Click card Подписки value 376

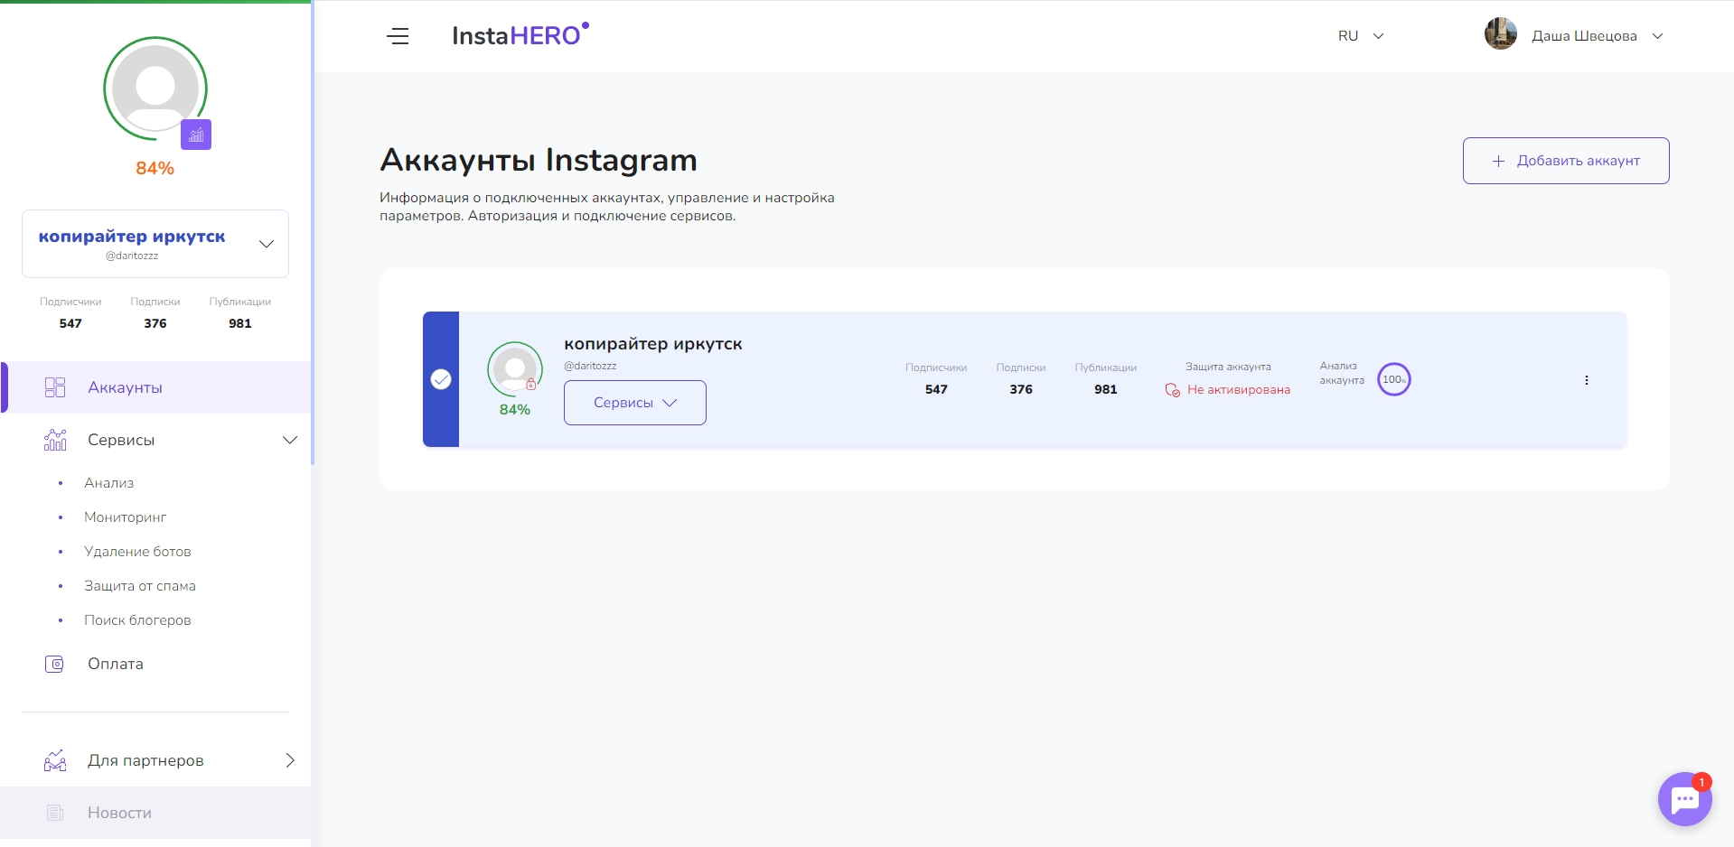coord(1021,389)
